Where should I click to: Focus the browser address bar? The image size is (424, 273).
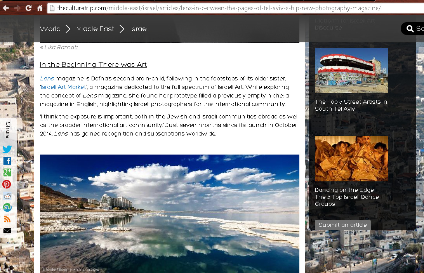coord(235,8)
